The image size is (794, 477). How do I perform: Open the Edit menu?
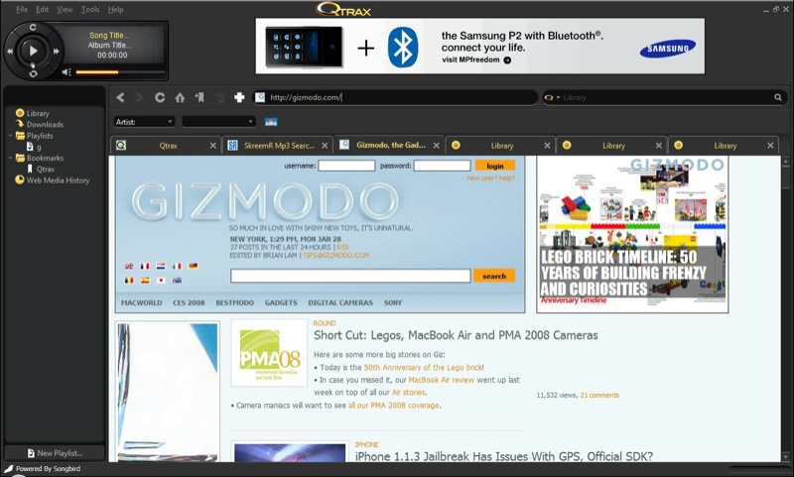point(42,9)
